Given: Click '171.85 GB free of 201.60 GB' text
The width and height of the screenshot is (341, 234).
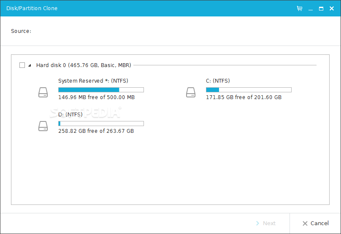Looking at the screenshot, I should pos(244,97).
